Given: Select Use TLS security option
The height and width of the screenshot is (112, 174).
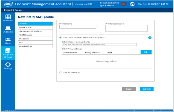Looking at the screenshot, I should (60, 72).
